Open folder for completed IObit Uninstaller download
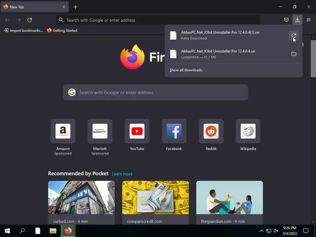Screen dimensions: 316x237 tap(294, 54)
